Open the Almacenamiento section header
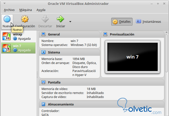The width and height of the screenshot is (169, 116). coord(102,104)
